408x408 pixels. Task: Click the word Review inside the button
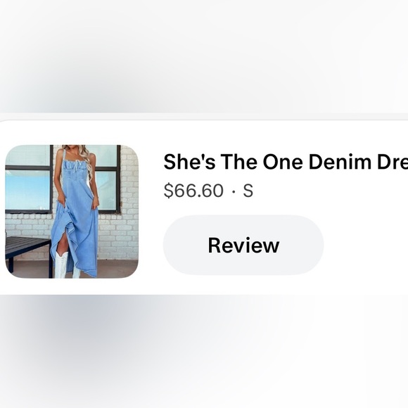[x=243, y=245]
